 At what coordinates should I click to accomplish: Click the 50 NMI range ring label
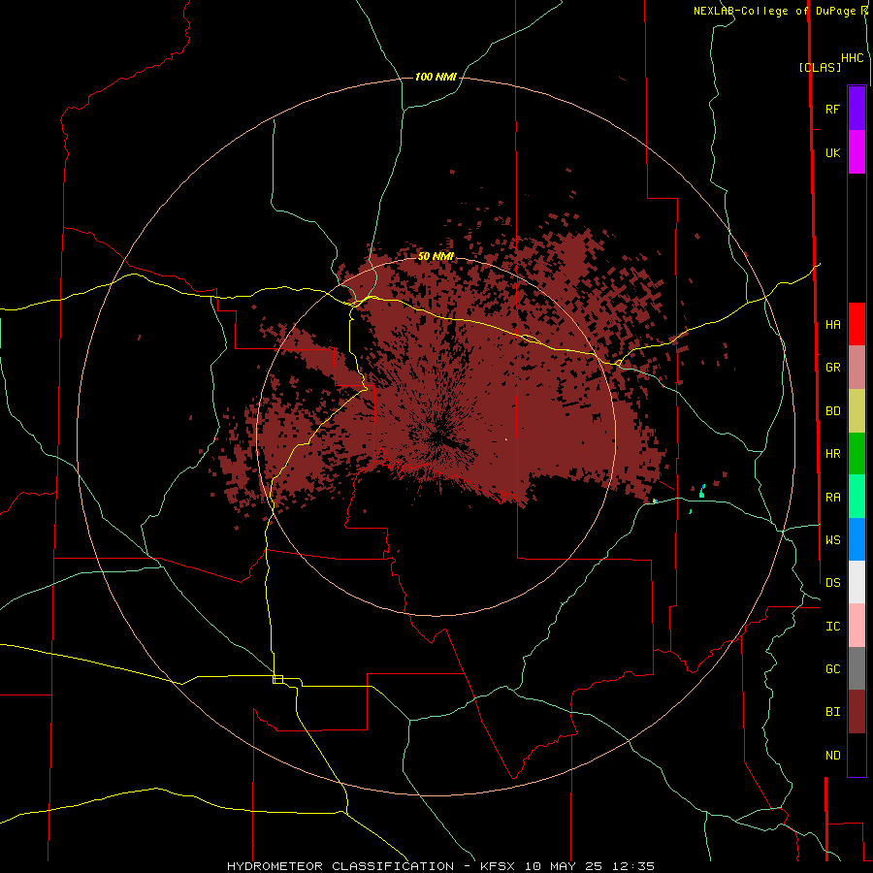436,256
